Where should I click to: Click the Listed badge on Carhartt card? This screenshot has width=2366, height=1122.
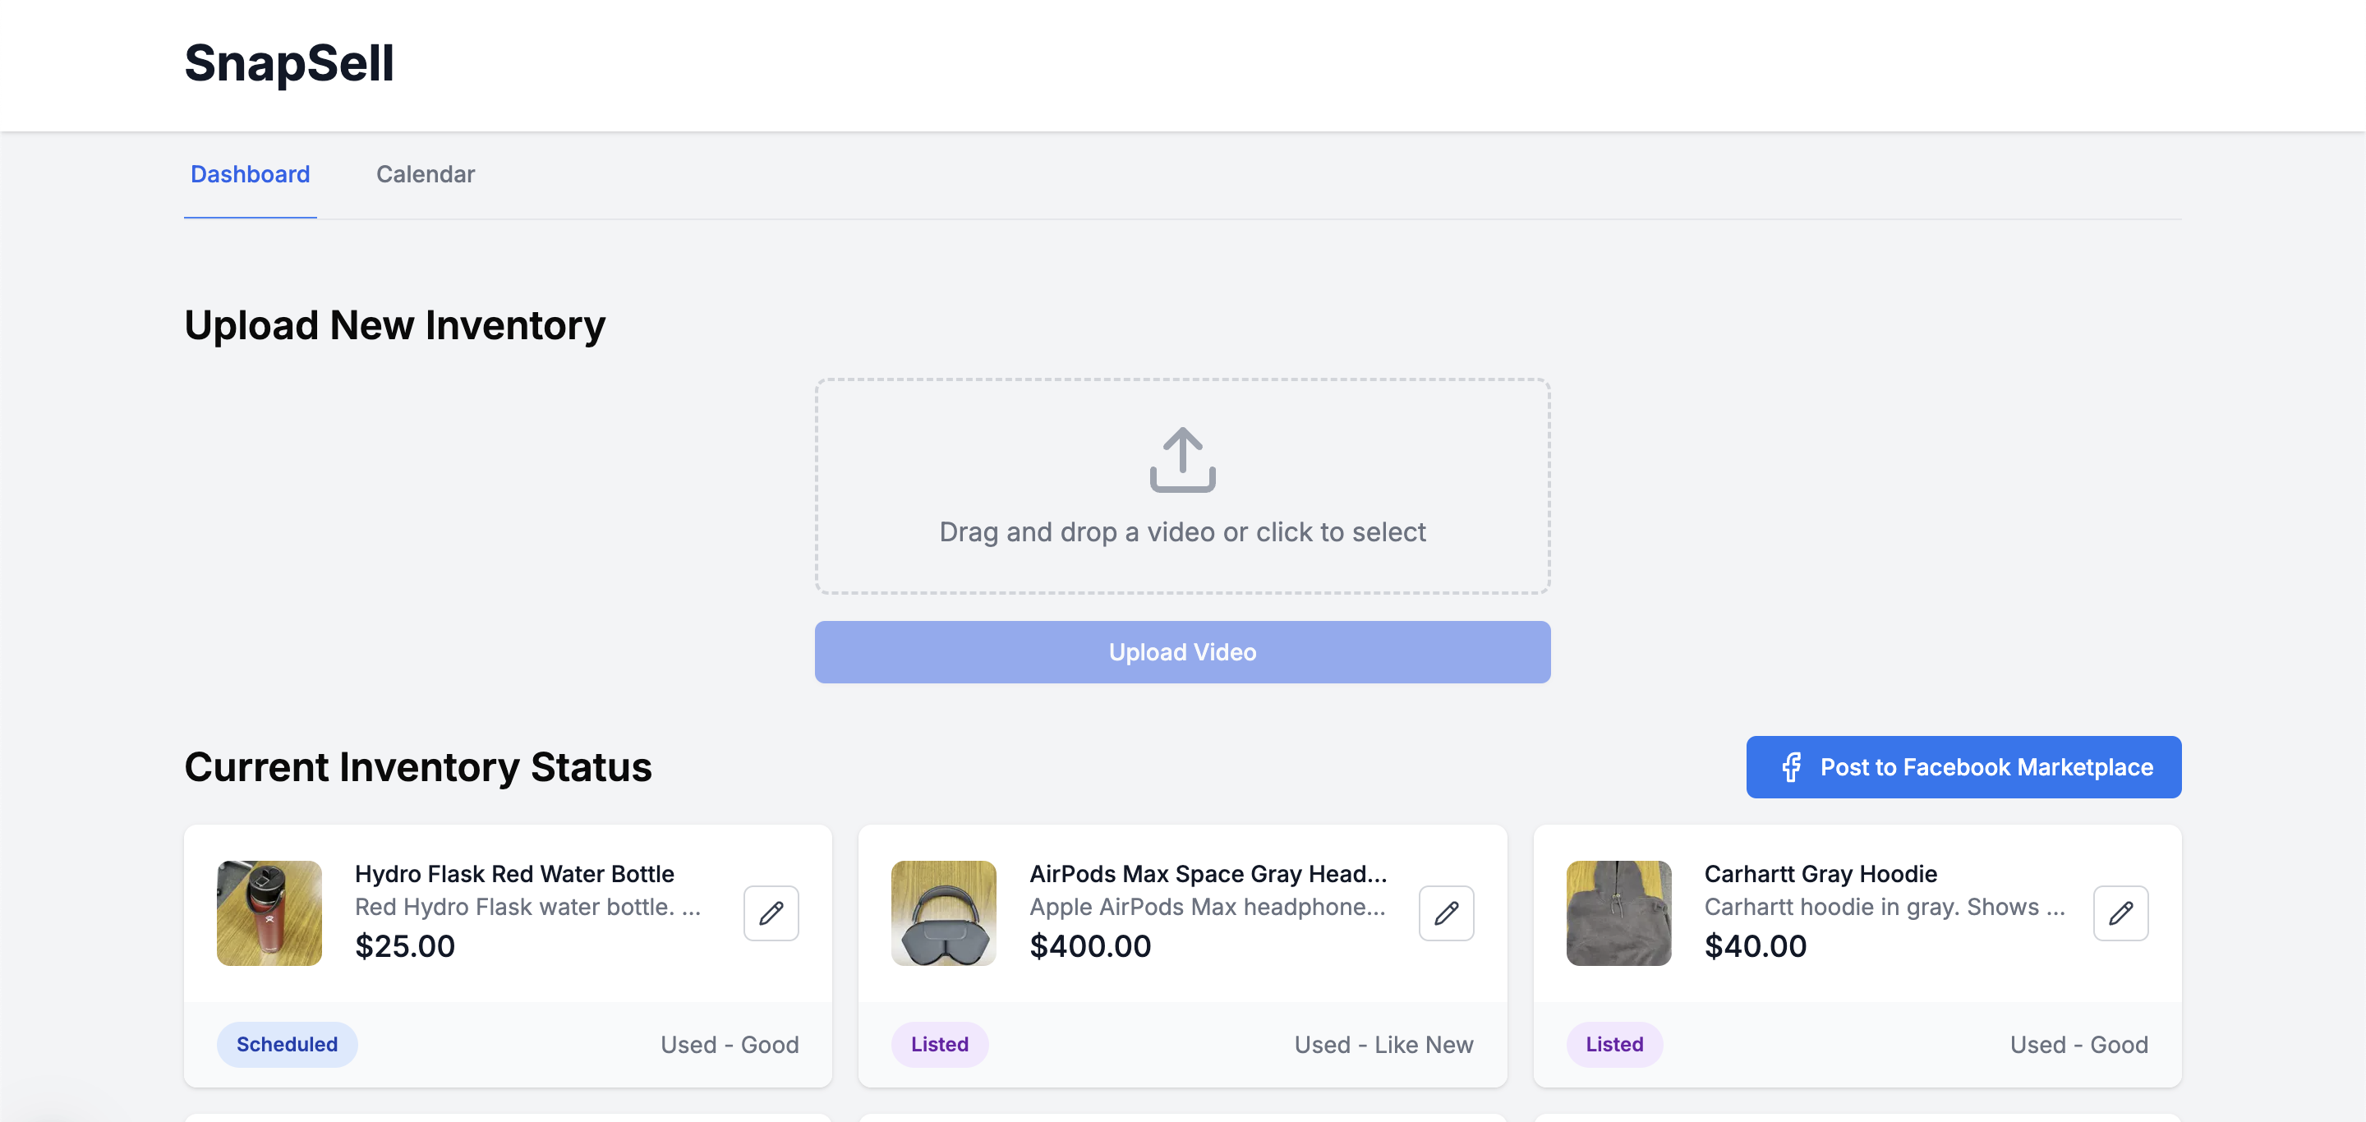[1613, 1044]
